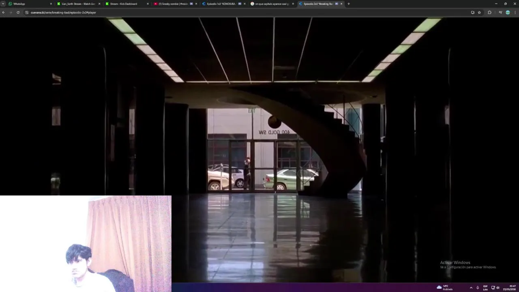Viewport: 519px width, 292px height.
Task: Switch to the Sneaky zombie YouTube tab
Action: (x=175, y=4)
